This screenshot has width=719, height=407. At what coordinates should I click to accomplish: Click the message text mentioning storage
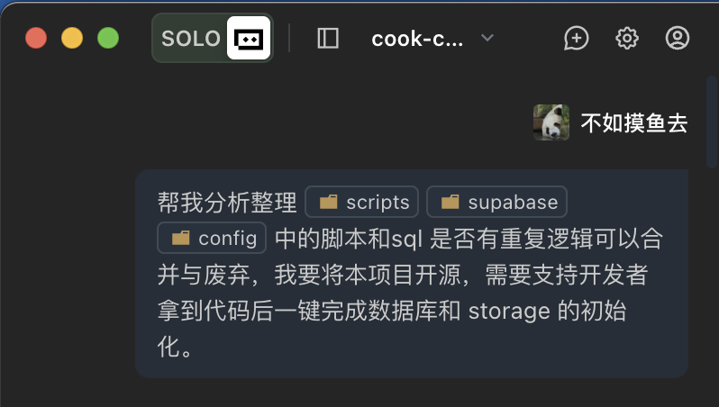pyautogui.click(x=509, y=312)
